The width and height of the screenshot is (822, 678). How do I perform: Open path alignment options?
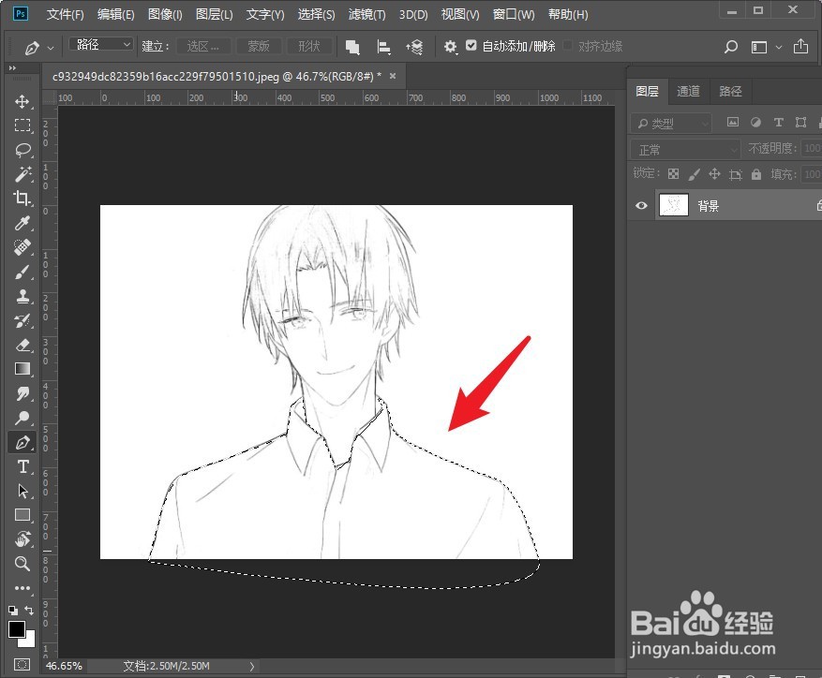383,47
